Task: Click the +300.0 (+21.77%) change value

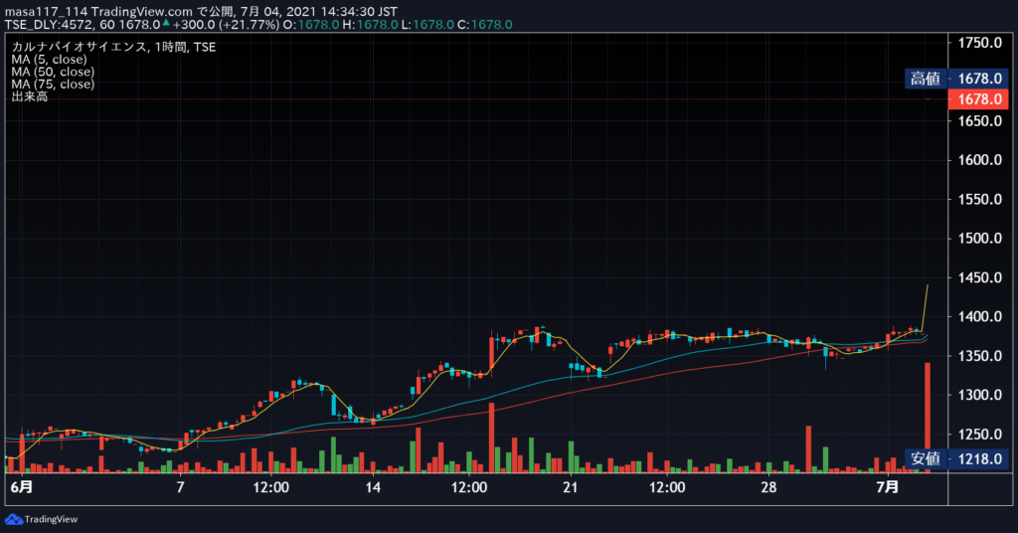Action: (x=226, y=25)
